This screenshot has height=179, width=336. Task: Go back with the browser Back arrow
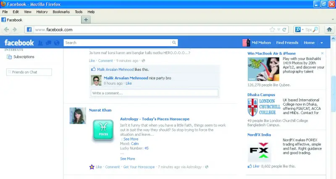[6, 29]
